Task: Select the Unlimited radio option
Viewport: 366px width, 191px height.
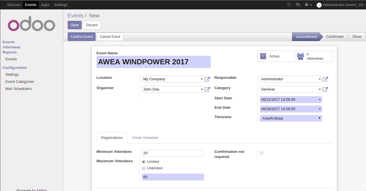Action: click(x=144, y=168)
